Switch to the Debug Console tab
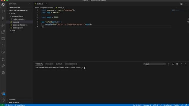 coord(71,64)
